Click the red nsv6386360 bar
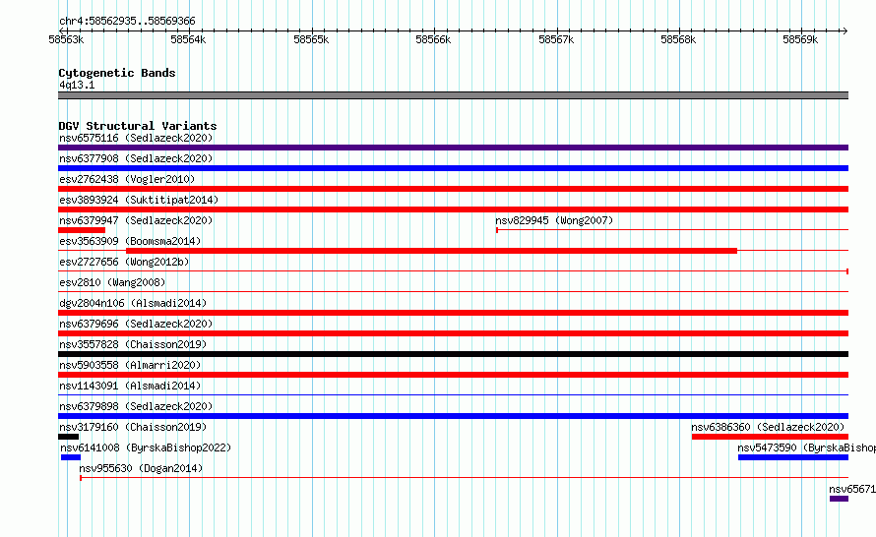The width and height of the screenshot is (876, 537). click(x=770, y=437)
